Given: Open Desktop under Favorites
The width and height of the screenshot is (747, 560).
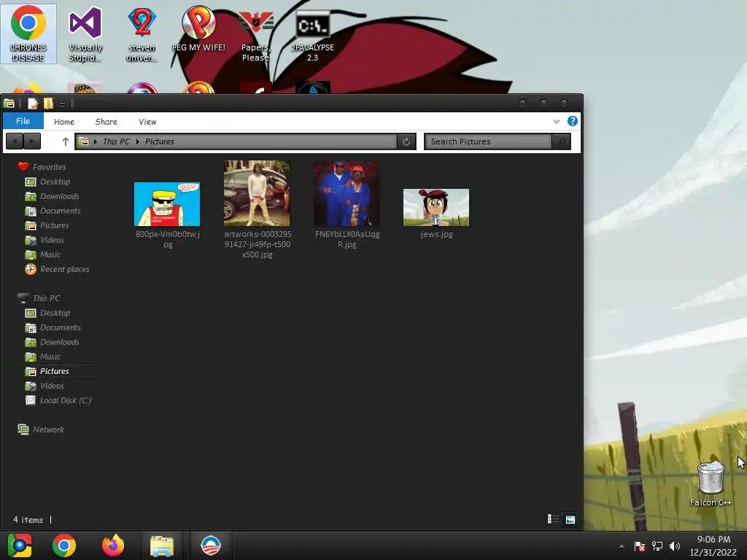Looking at the screenshot, I should pyautogui.click(x=55, y=182).
